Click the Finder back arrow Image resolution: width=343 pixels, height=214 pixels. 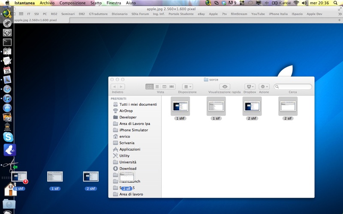114,87
